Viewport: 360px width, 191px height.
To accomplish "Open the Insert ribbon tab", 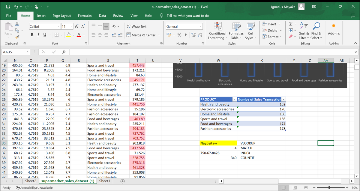I will tap(41, 16).
